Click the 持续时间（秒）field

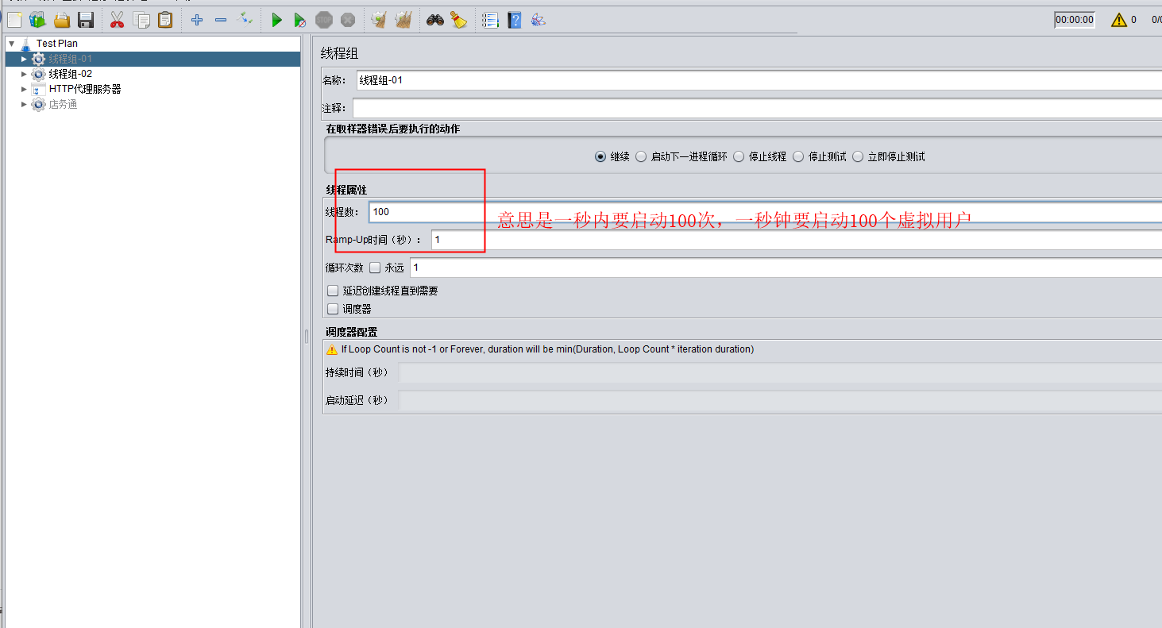click(780, 373)
